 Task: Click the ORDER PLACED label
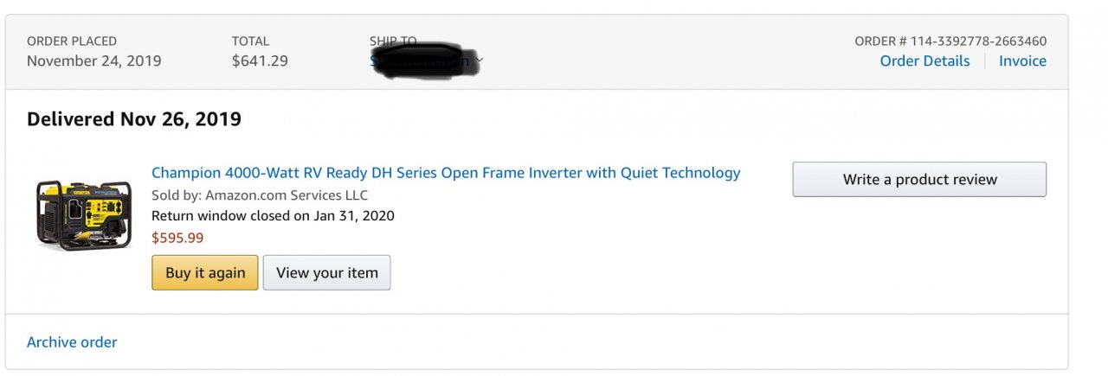(72, 41)
